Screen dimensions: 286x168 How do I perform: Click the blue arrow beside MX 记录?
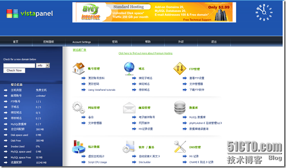(185, 156)
